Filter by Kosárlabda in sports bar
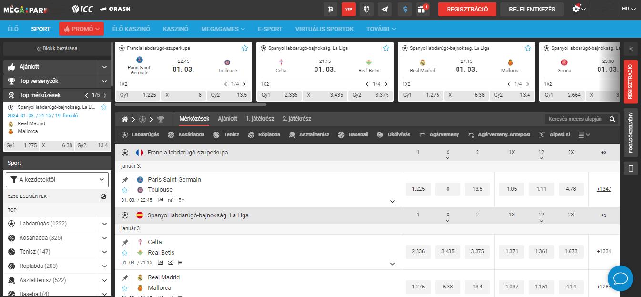This screenshot has height=297, width=641. coord(186,135)
